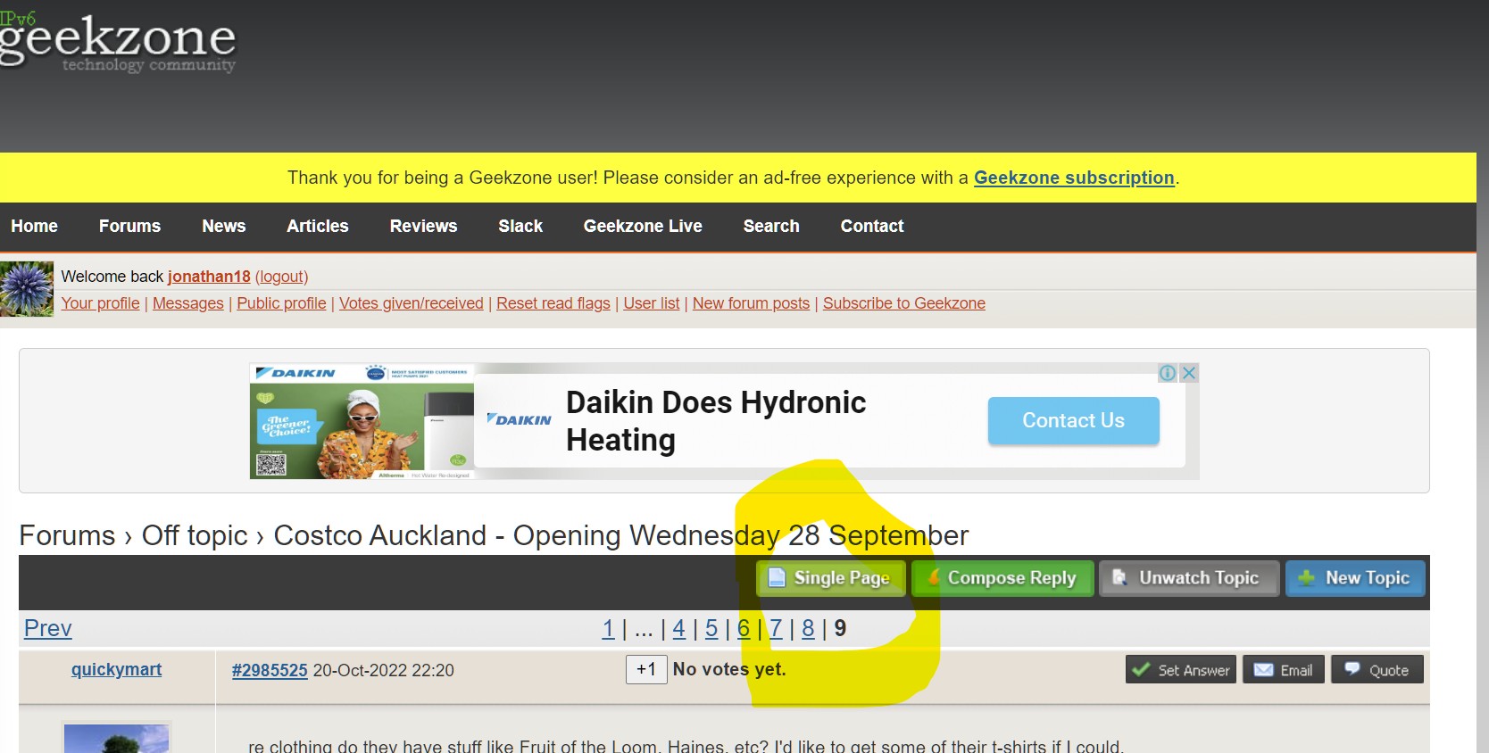The height and width of the screenshot is (753, 1489).
Task: Go to the Off topic breadcrumb
Action: click(195, 535)
